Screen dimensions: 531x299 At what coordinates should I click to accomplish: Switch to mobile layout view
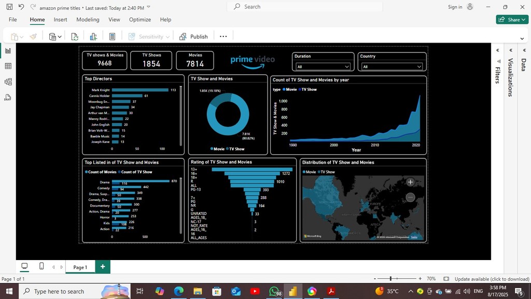(41, 266)
